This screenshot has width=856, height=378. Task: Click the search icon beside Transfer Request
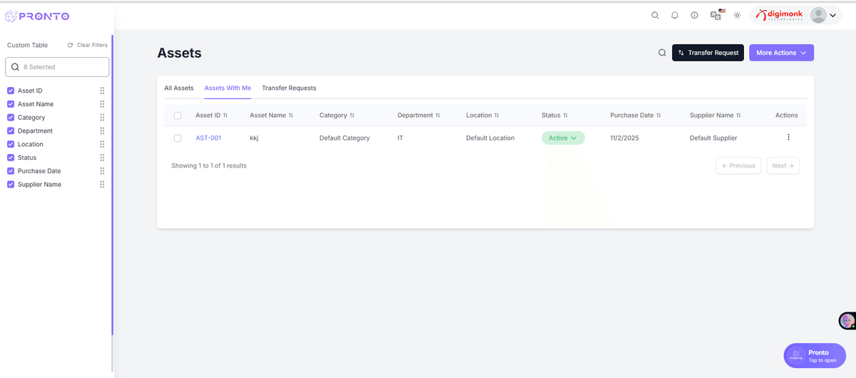click(x=662, y=53)
